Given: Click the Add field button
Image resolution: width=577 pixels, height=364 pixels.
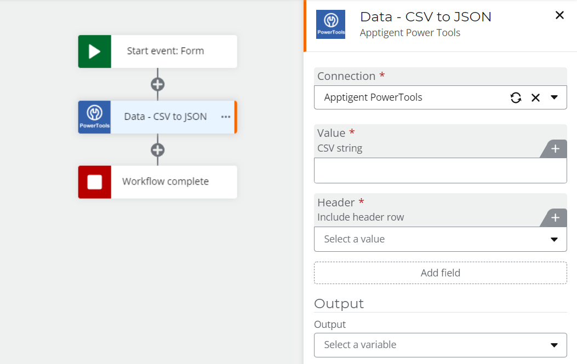Looking at the screenshot, I should point(440,273).
